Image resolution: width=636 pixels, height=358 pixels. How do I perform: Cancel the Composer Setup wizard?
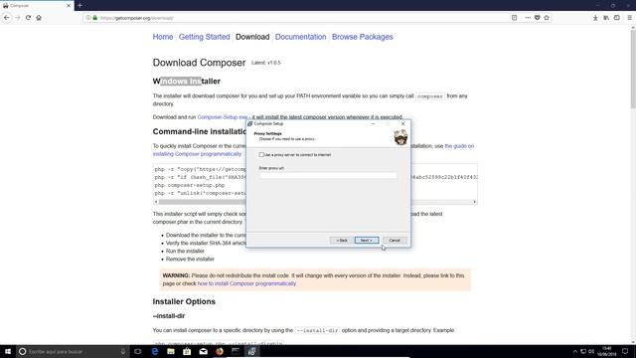[395, 241]
